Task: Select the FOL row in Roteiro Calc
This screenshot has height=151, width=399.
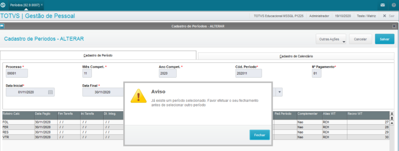Action: (x=18, y=122)
